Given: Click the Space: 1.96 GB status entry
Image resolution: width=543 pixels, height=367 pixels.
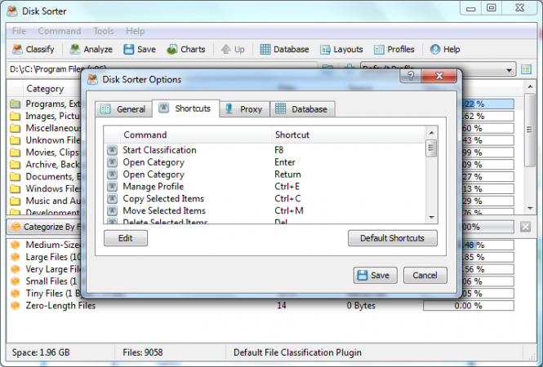Looking at the screenshot, I should tap(41, 352).
